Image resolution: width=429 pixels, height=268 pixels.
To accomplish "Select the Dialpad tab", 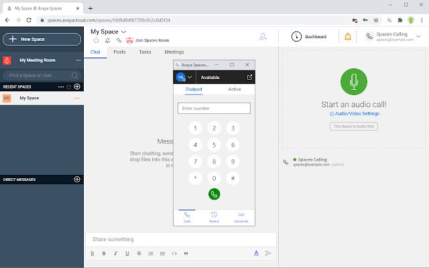I will pos(194,89).
